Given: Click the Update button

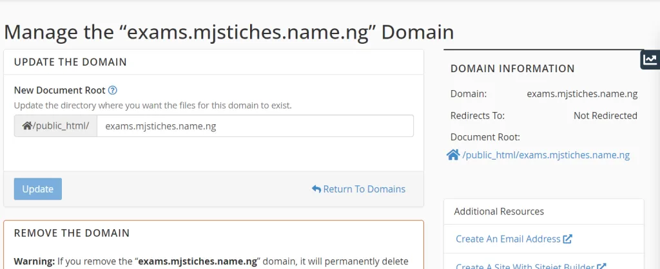Looking at the screenshot, I should pyautogui.click(x=38, y=189).
